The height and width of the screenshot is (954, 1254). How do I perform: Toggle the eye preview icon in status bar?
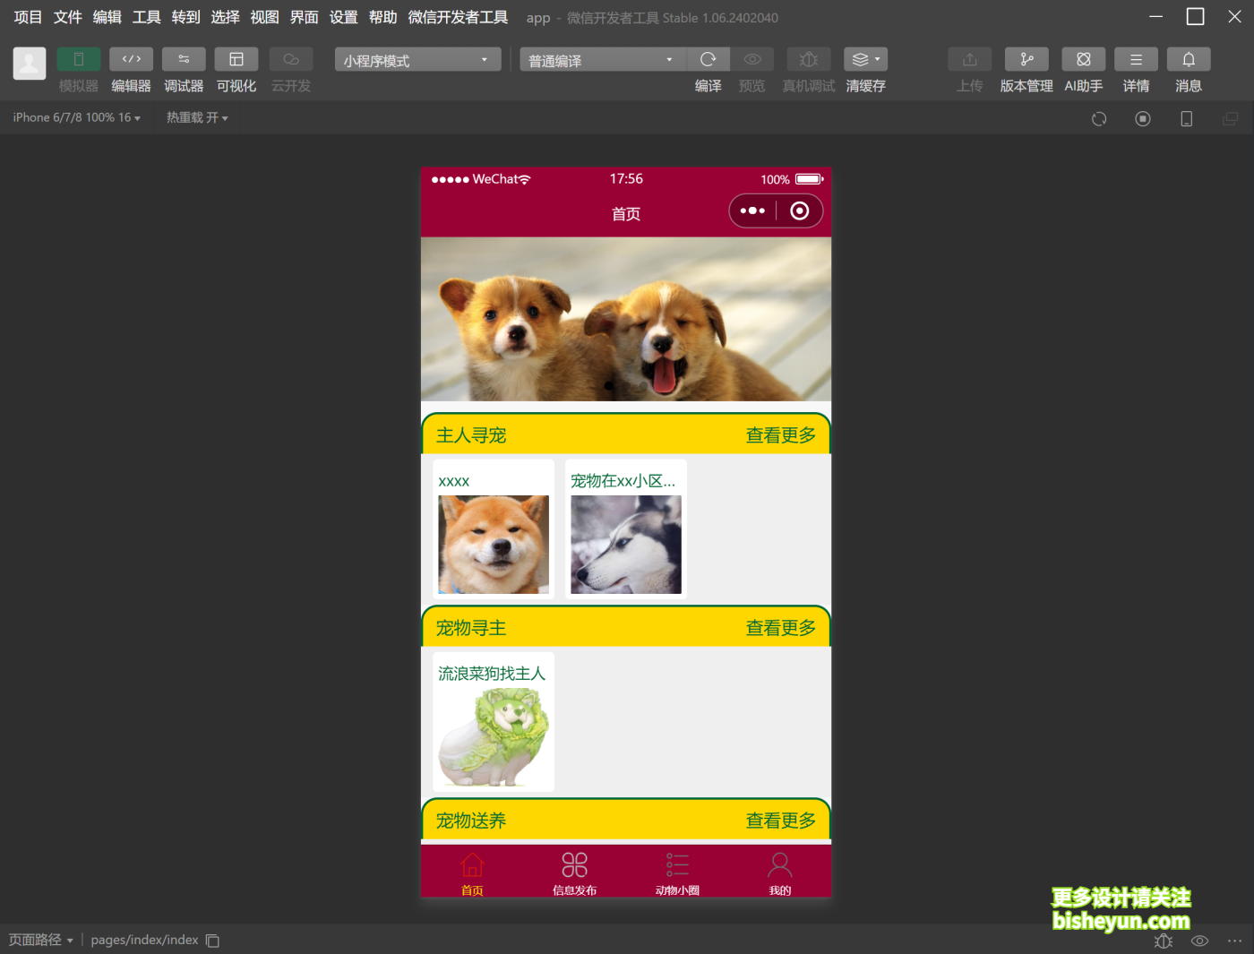(1199, 941)
